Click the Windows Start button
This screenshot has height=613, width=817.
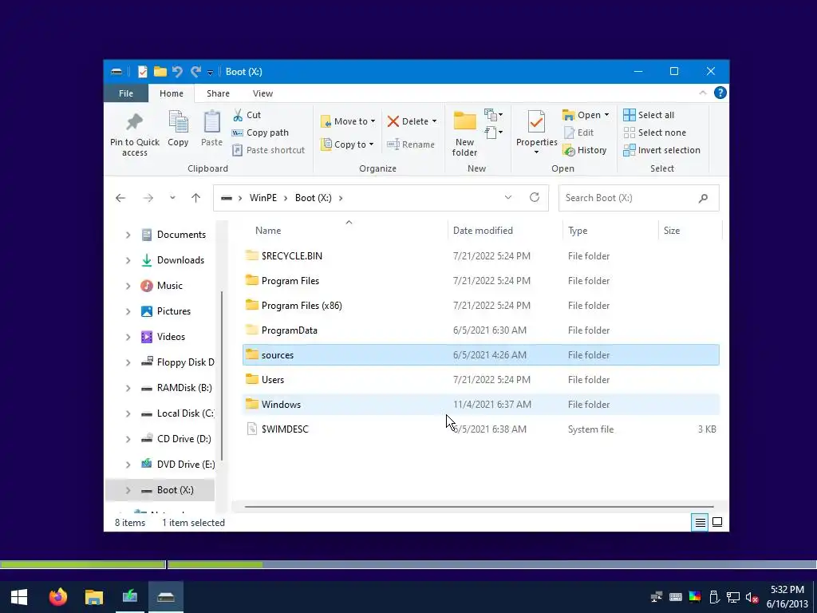pyautogui.click(x=19, y=597)
